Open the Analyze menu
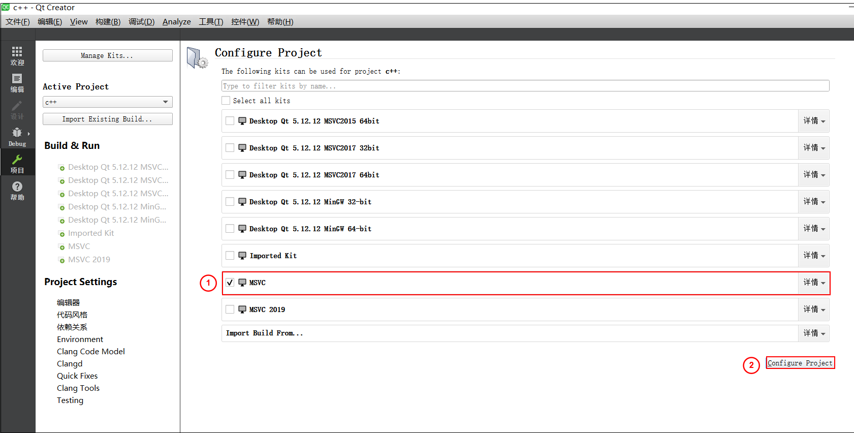 point(177,21)
